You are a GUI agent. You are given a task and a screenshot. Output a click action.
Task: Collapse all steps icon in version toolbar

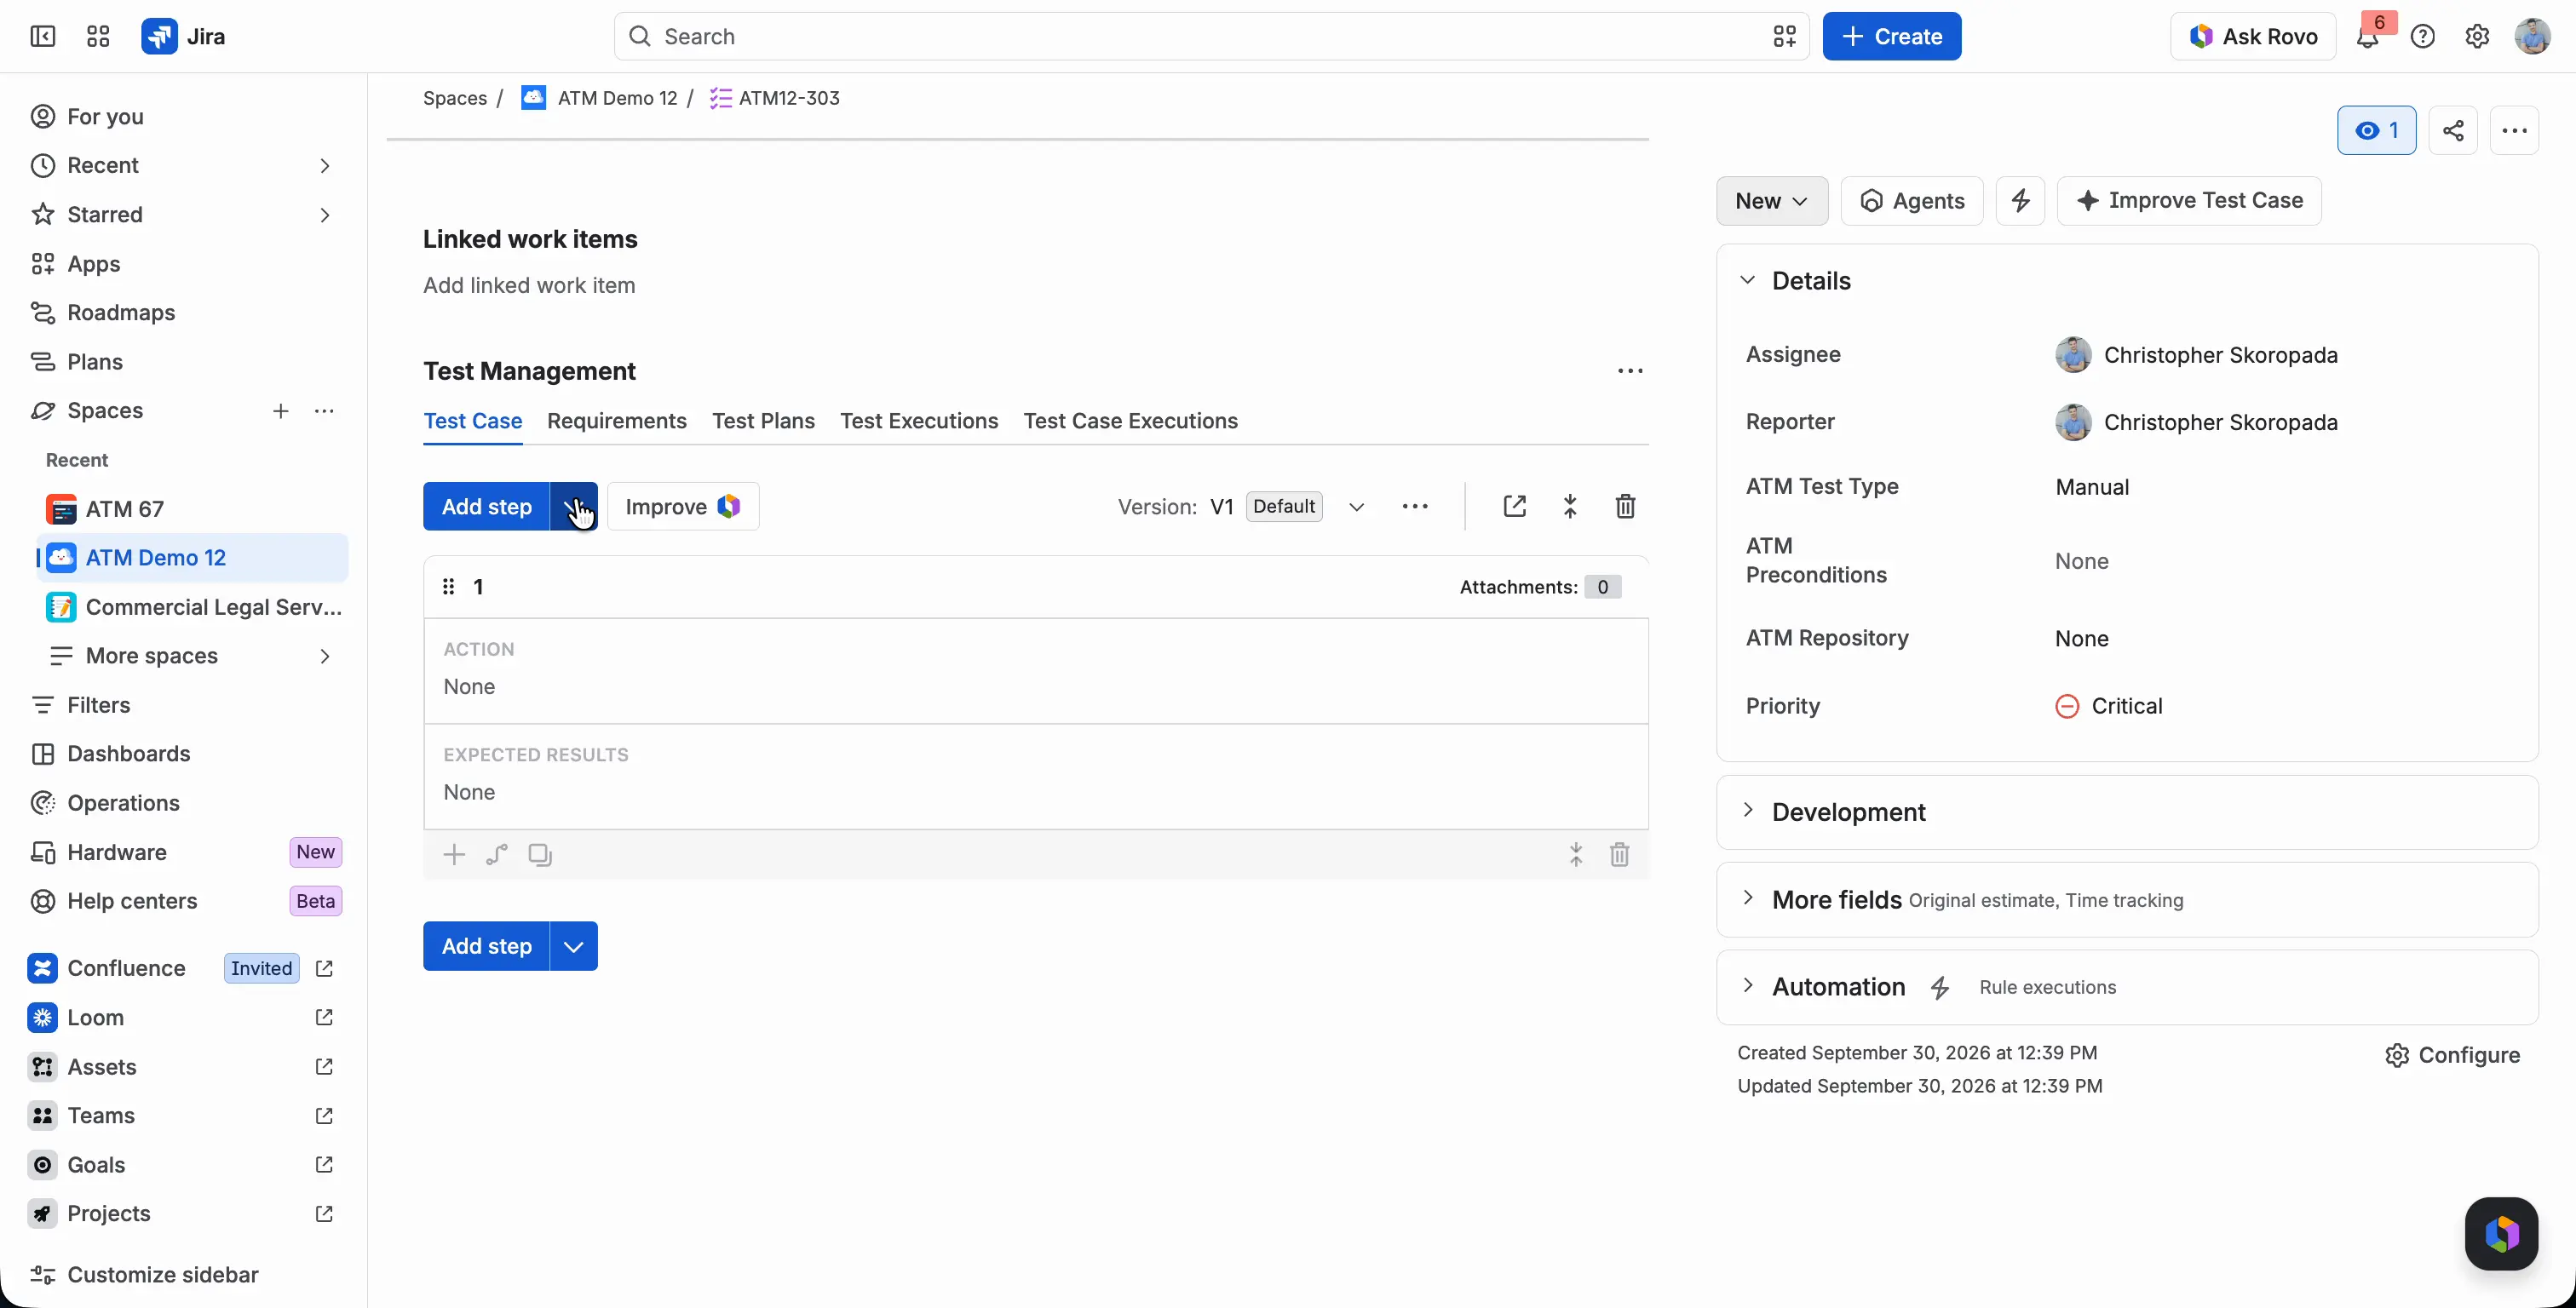(x=1570, y=506)
